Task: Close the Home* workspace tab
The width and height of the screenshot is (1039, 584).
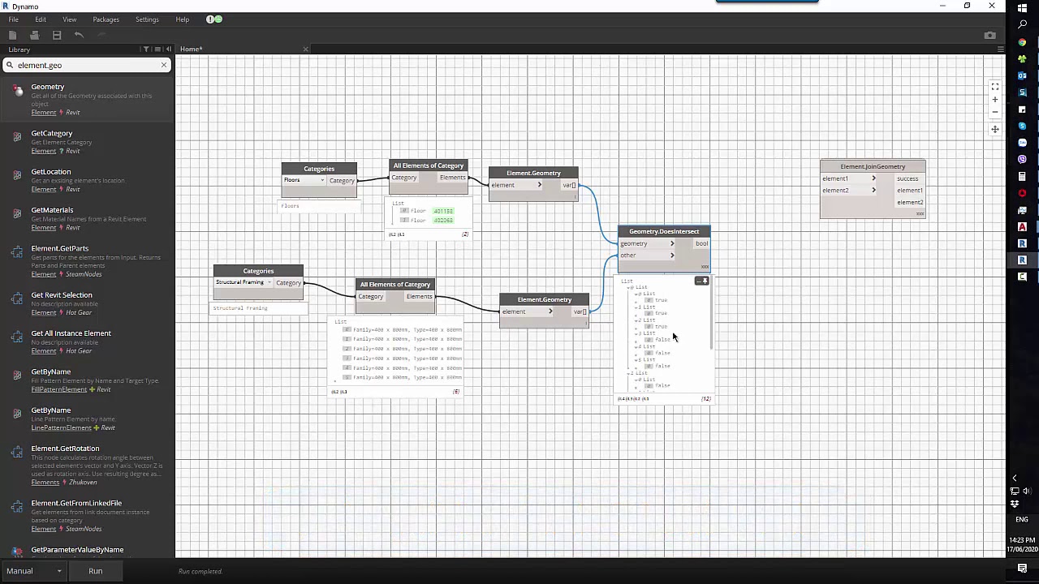Action: click(x=305, y=49)
